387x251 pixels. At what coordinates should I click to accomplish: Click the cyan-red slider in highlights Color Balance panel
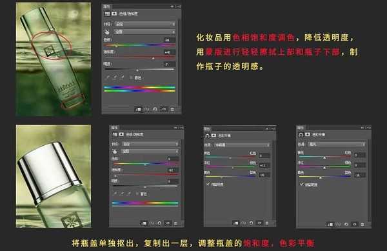pyautogui.click(x=324, y=157)
